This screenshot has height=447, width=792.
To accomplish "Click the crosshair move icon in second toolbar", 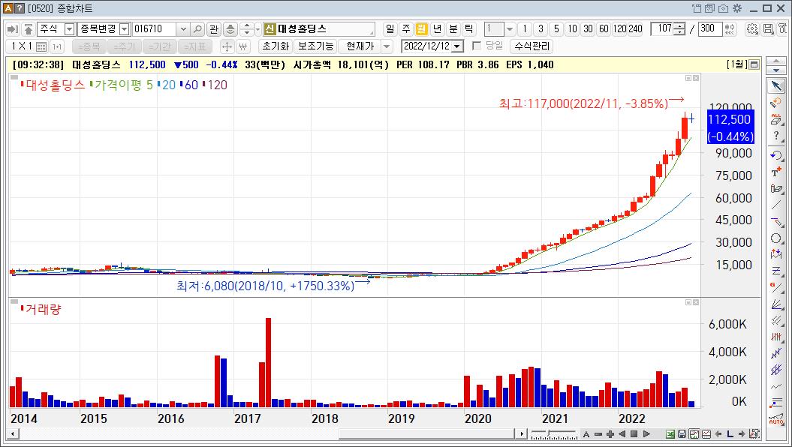I will 227,47.
